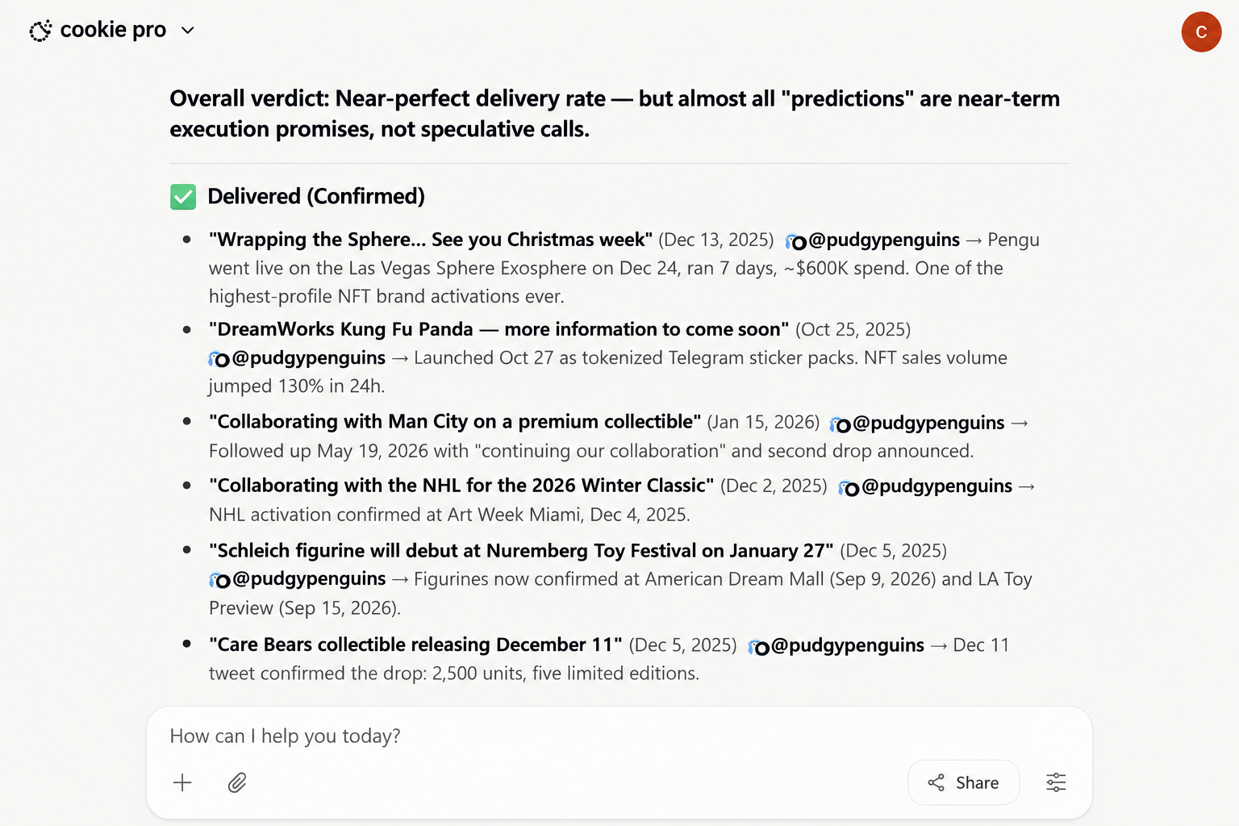The image size is (1239, 826).
Task: Open the user profile avatar C
Action: pos(1201,32)
